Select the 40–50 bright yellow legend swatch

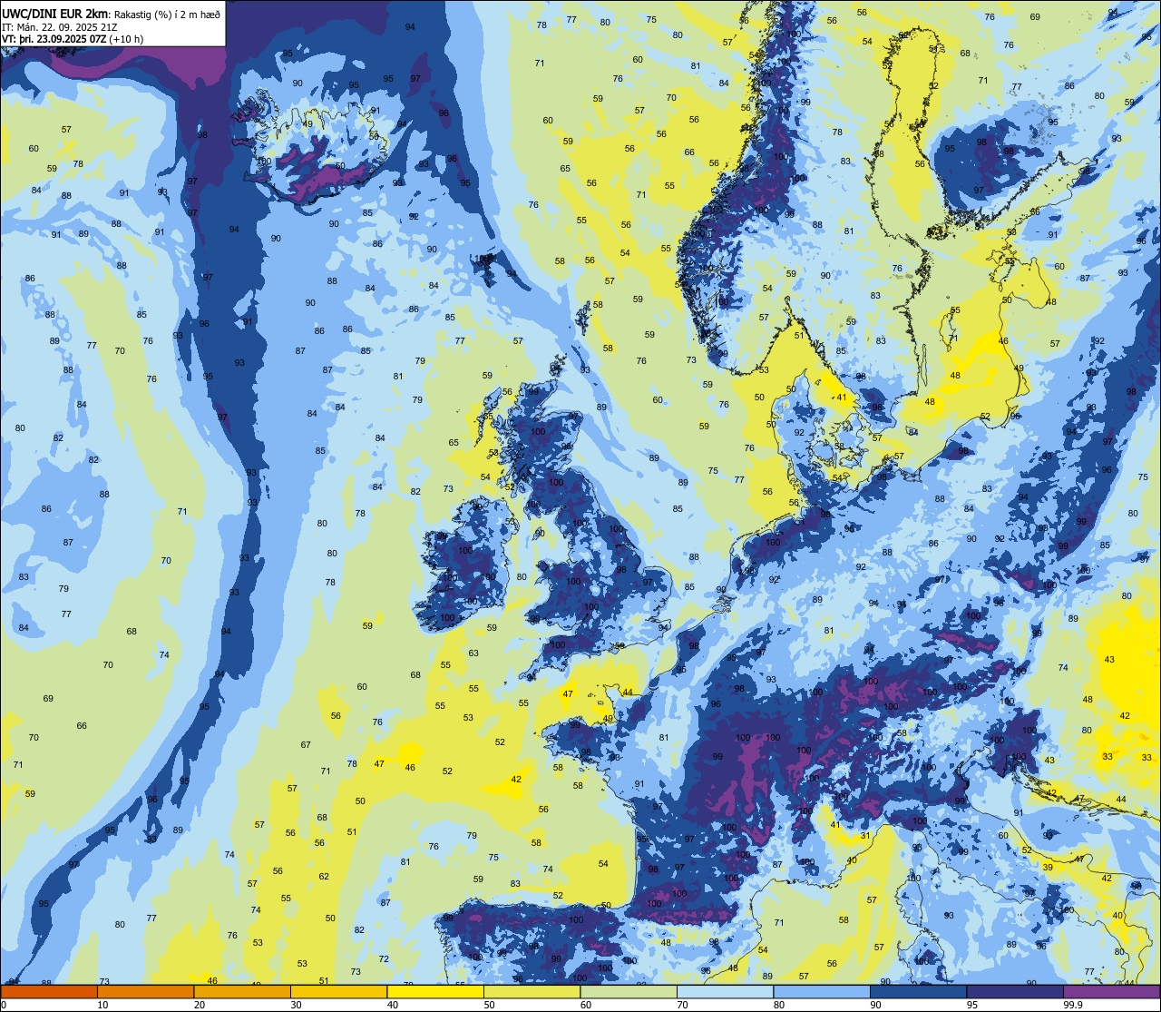(x=435, y=992)
